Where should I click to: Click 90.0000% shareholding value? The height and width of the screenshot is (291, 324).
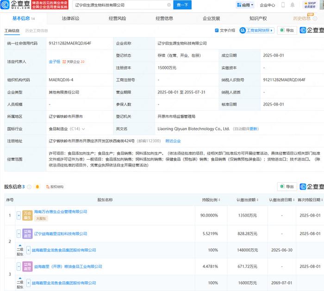(209, 216)
